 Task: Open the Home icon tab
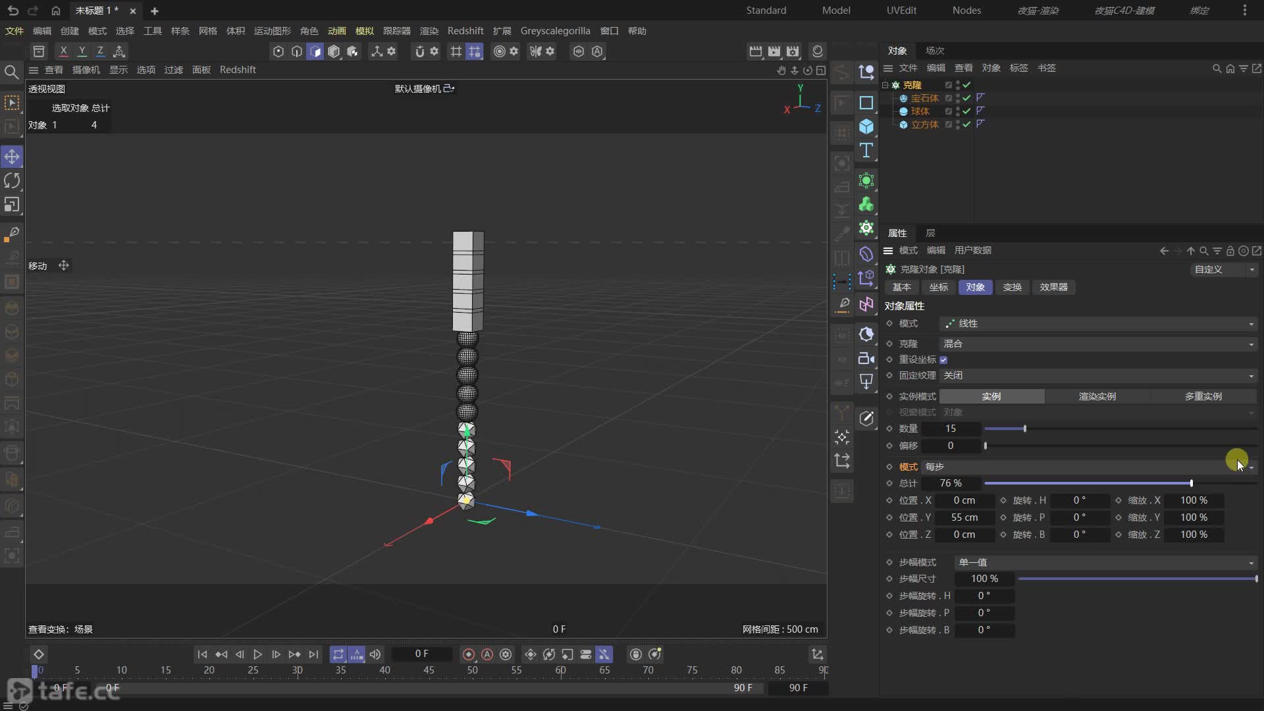pyautogui.click(x=56, y=11)
